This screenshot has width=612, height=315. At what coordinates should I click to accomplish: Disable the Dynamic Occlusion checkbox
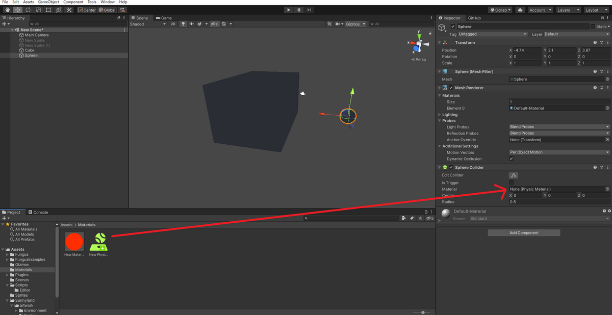(511, 159)
